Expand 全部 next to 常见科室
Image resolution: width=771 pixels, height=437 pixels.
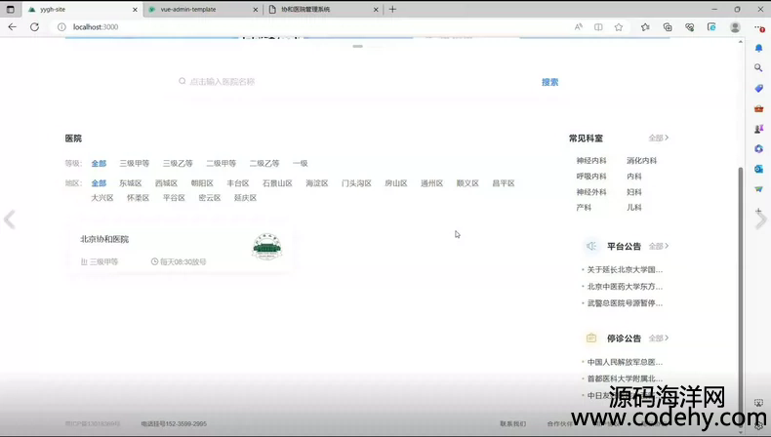[659, 139]
